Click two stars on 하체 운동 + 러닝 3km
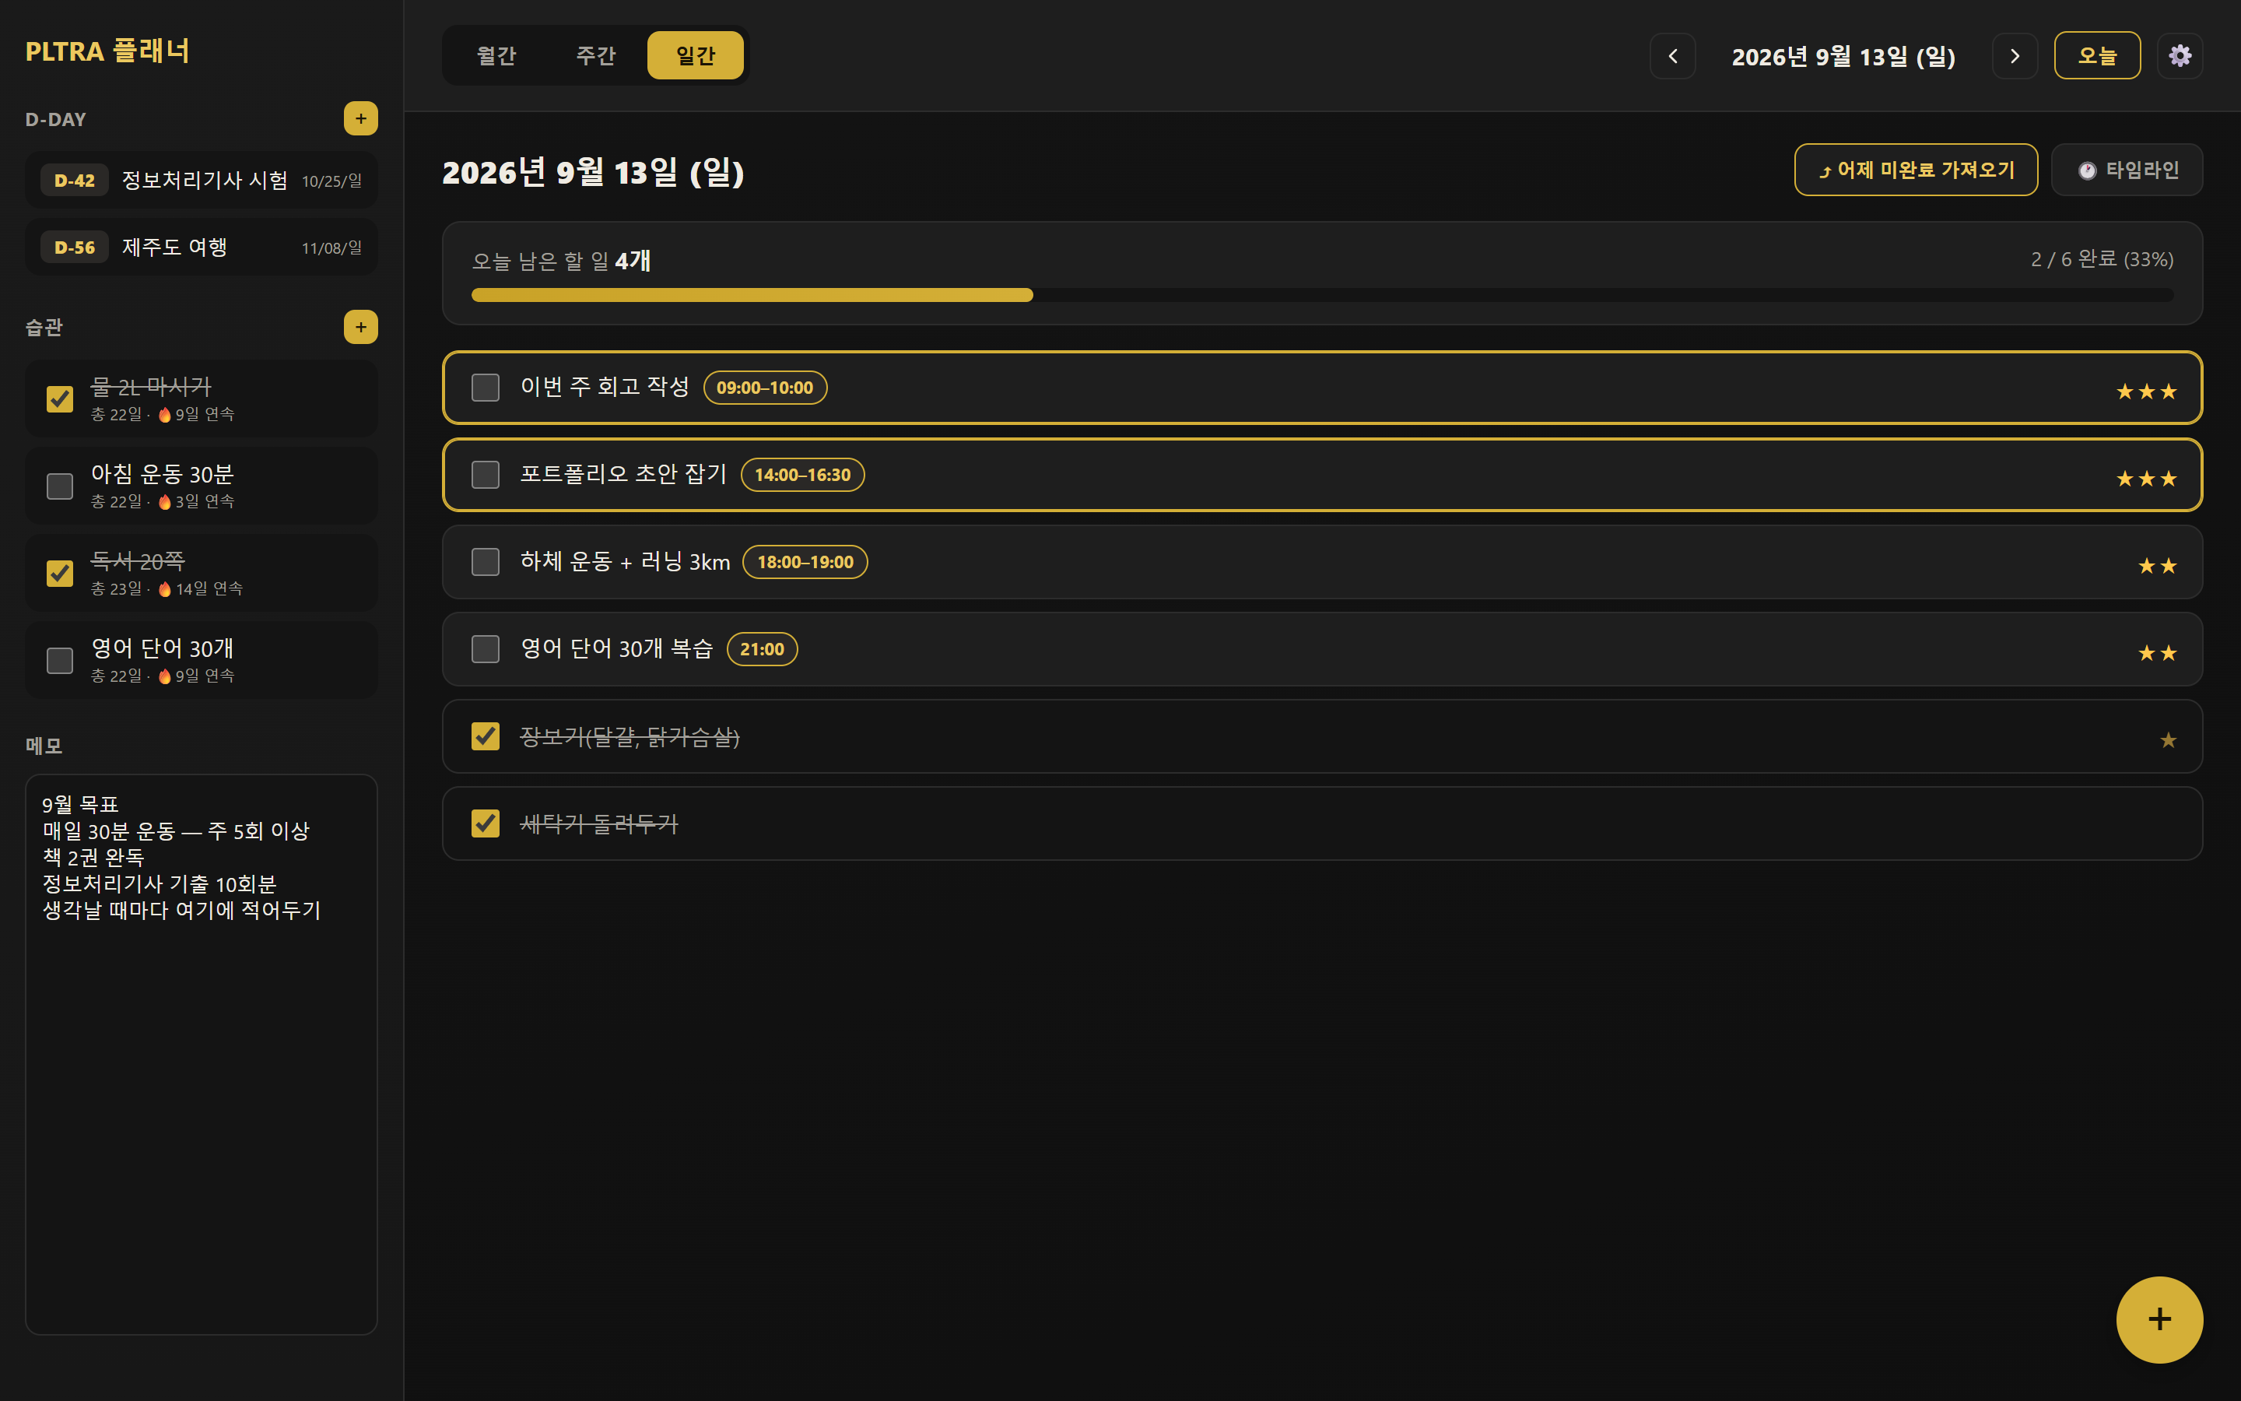Viewport: 2241px width, 1401px height. pos(2157,566)
